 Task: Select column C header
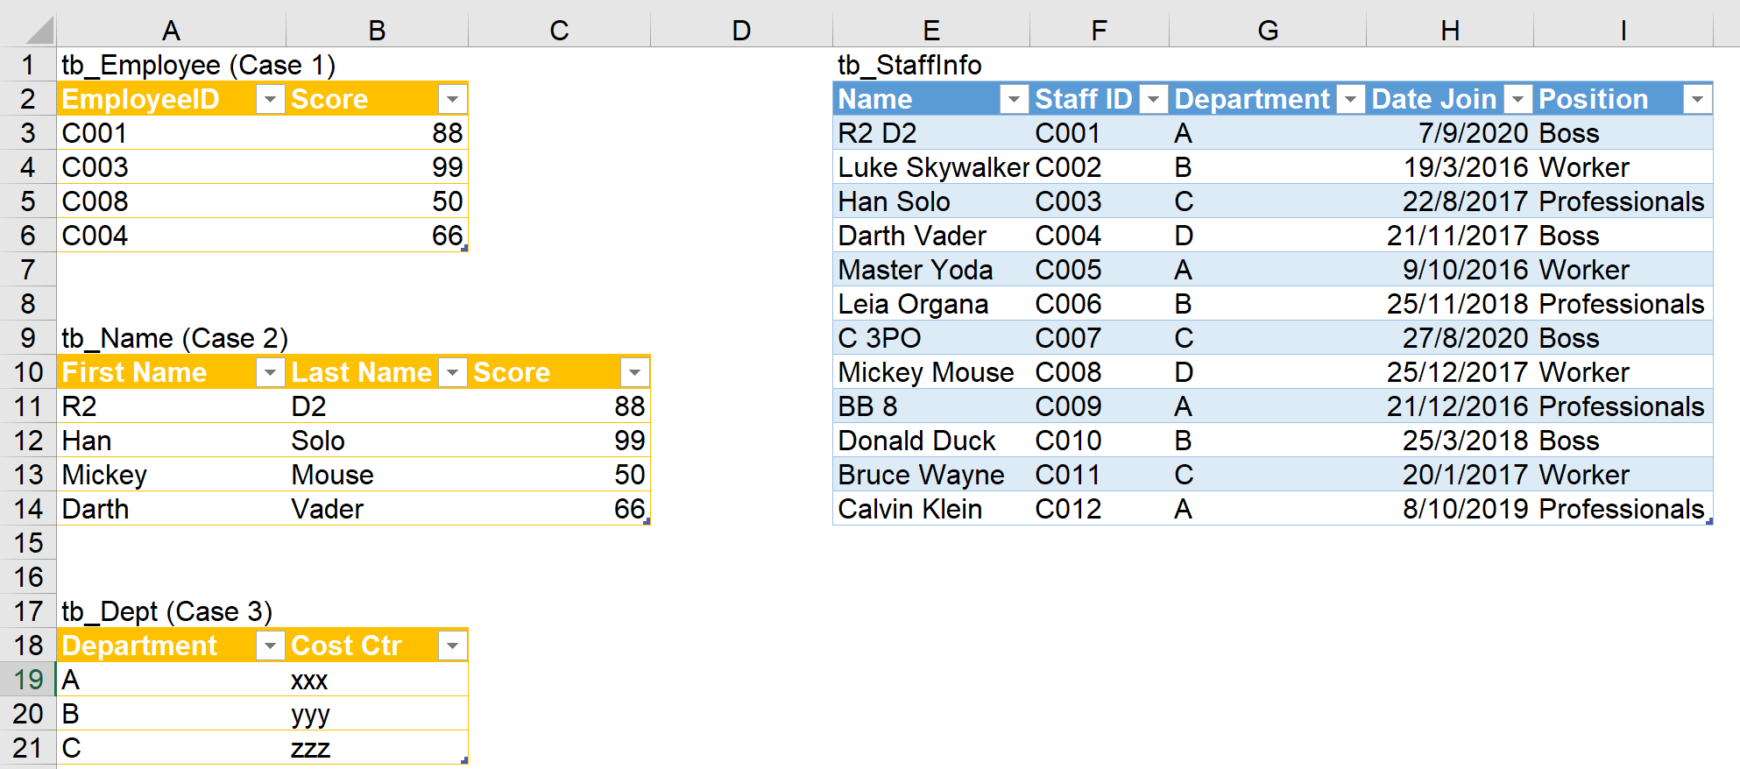559,31
